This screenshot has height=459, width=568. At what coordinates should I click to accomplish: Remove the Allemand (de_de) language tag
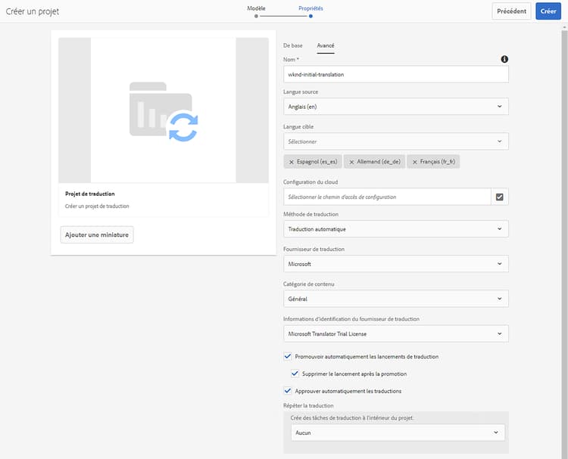click(x=351, y=162)
